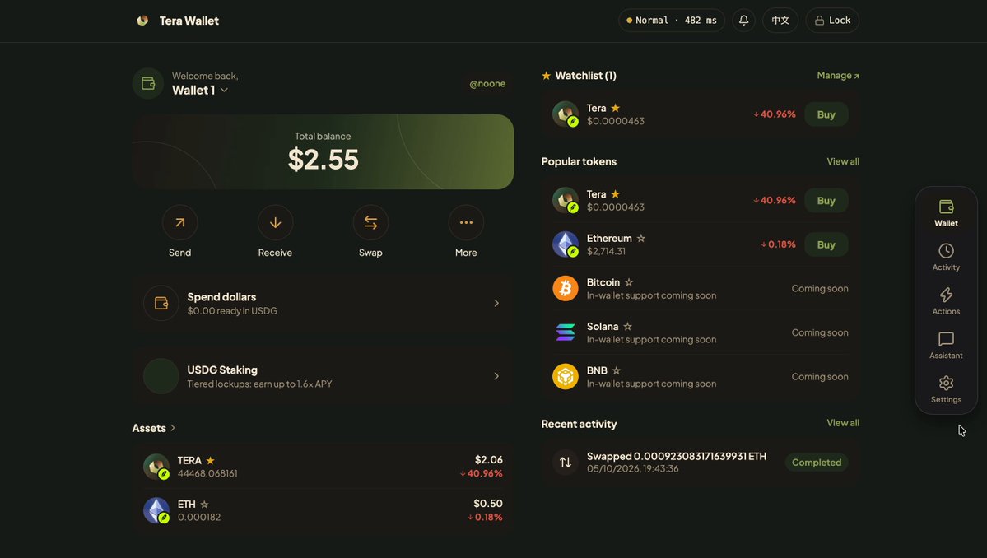Screen dimensions: 987x558
Task: Click the ETH asset icon in Assets
Action: point(156,511)
